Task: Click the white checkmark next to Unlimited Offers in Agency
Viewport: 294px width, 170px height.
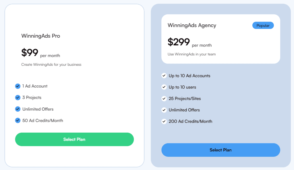Action: pos(164,110)
